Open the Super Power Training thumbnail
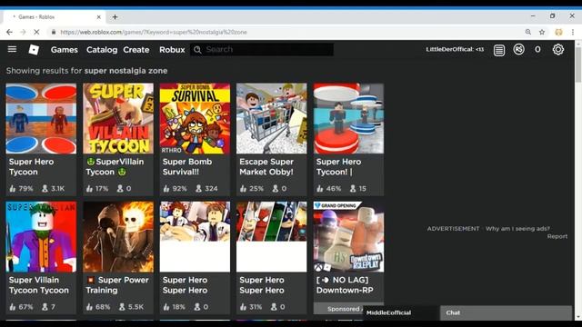 click(118, 236)
